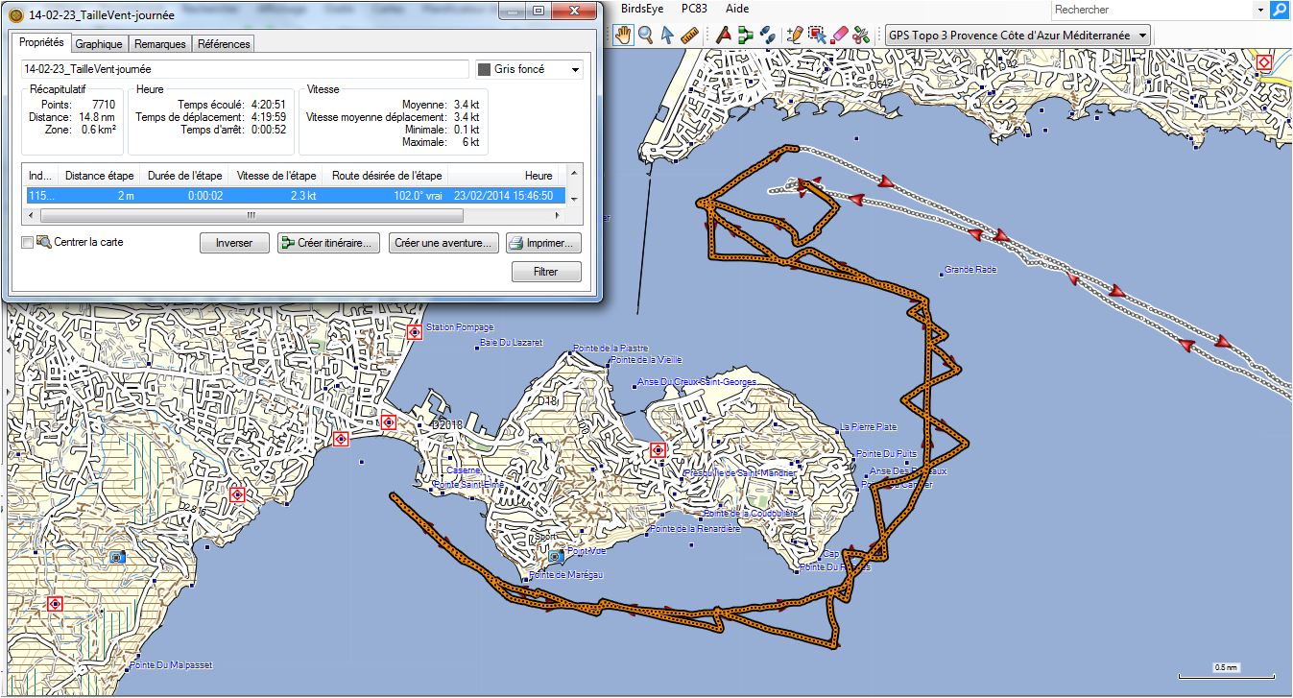Click the Pointe de la Renardière label
Viewport: 1293px width, 698px height.
[x=695, y=529]
